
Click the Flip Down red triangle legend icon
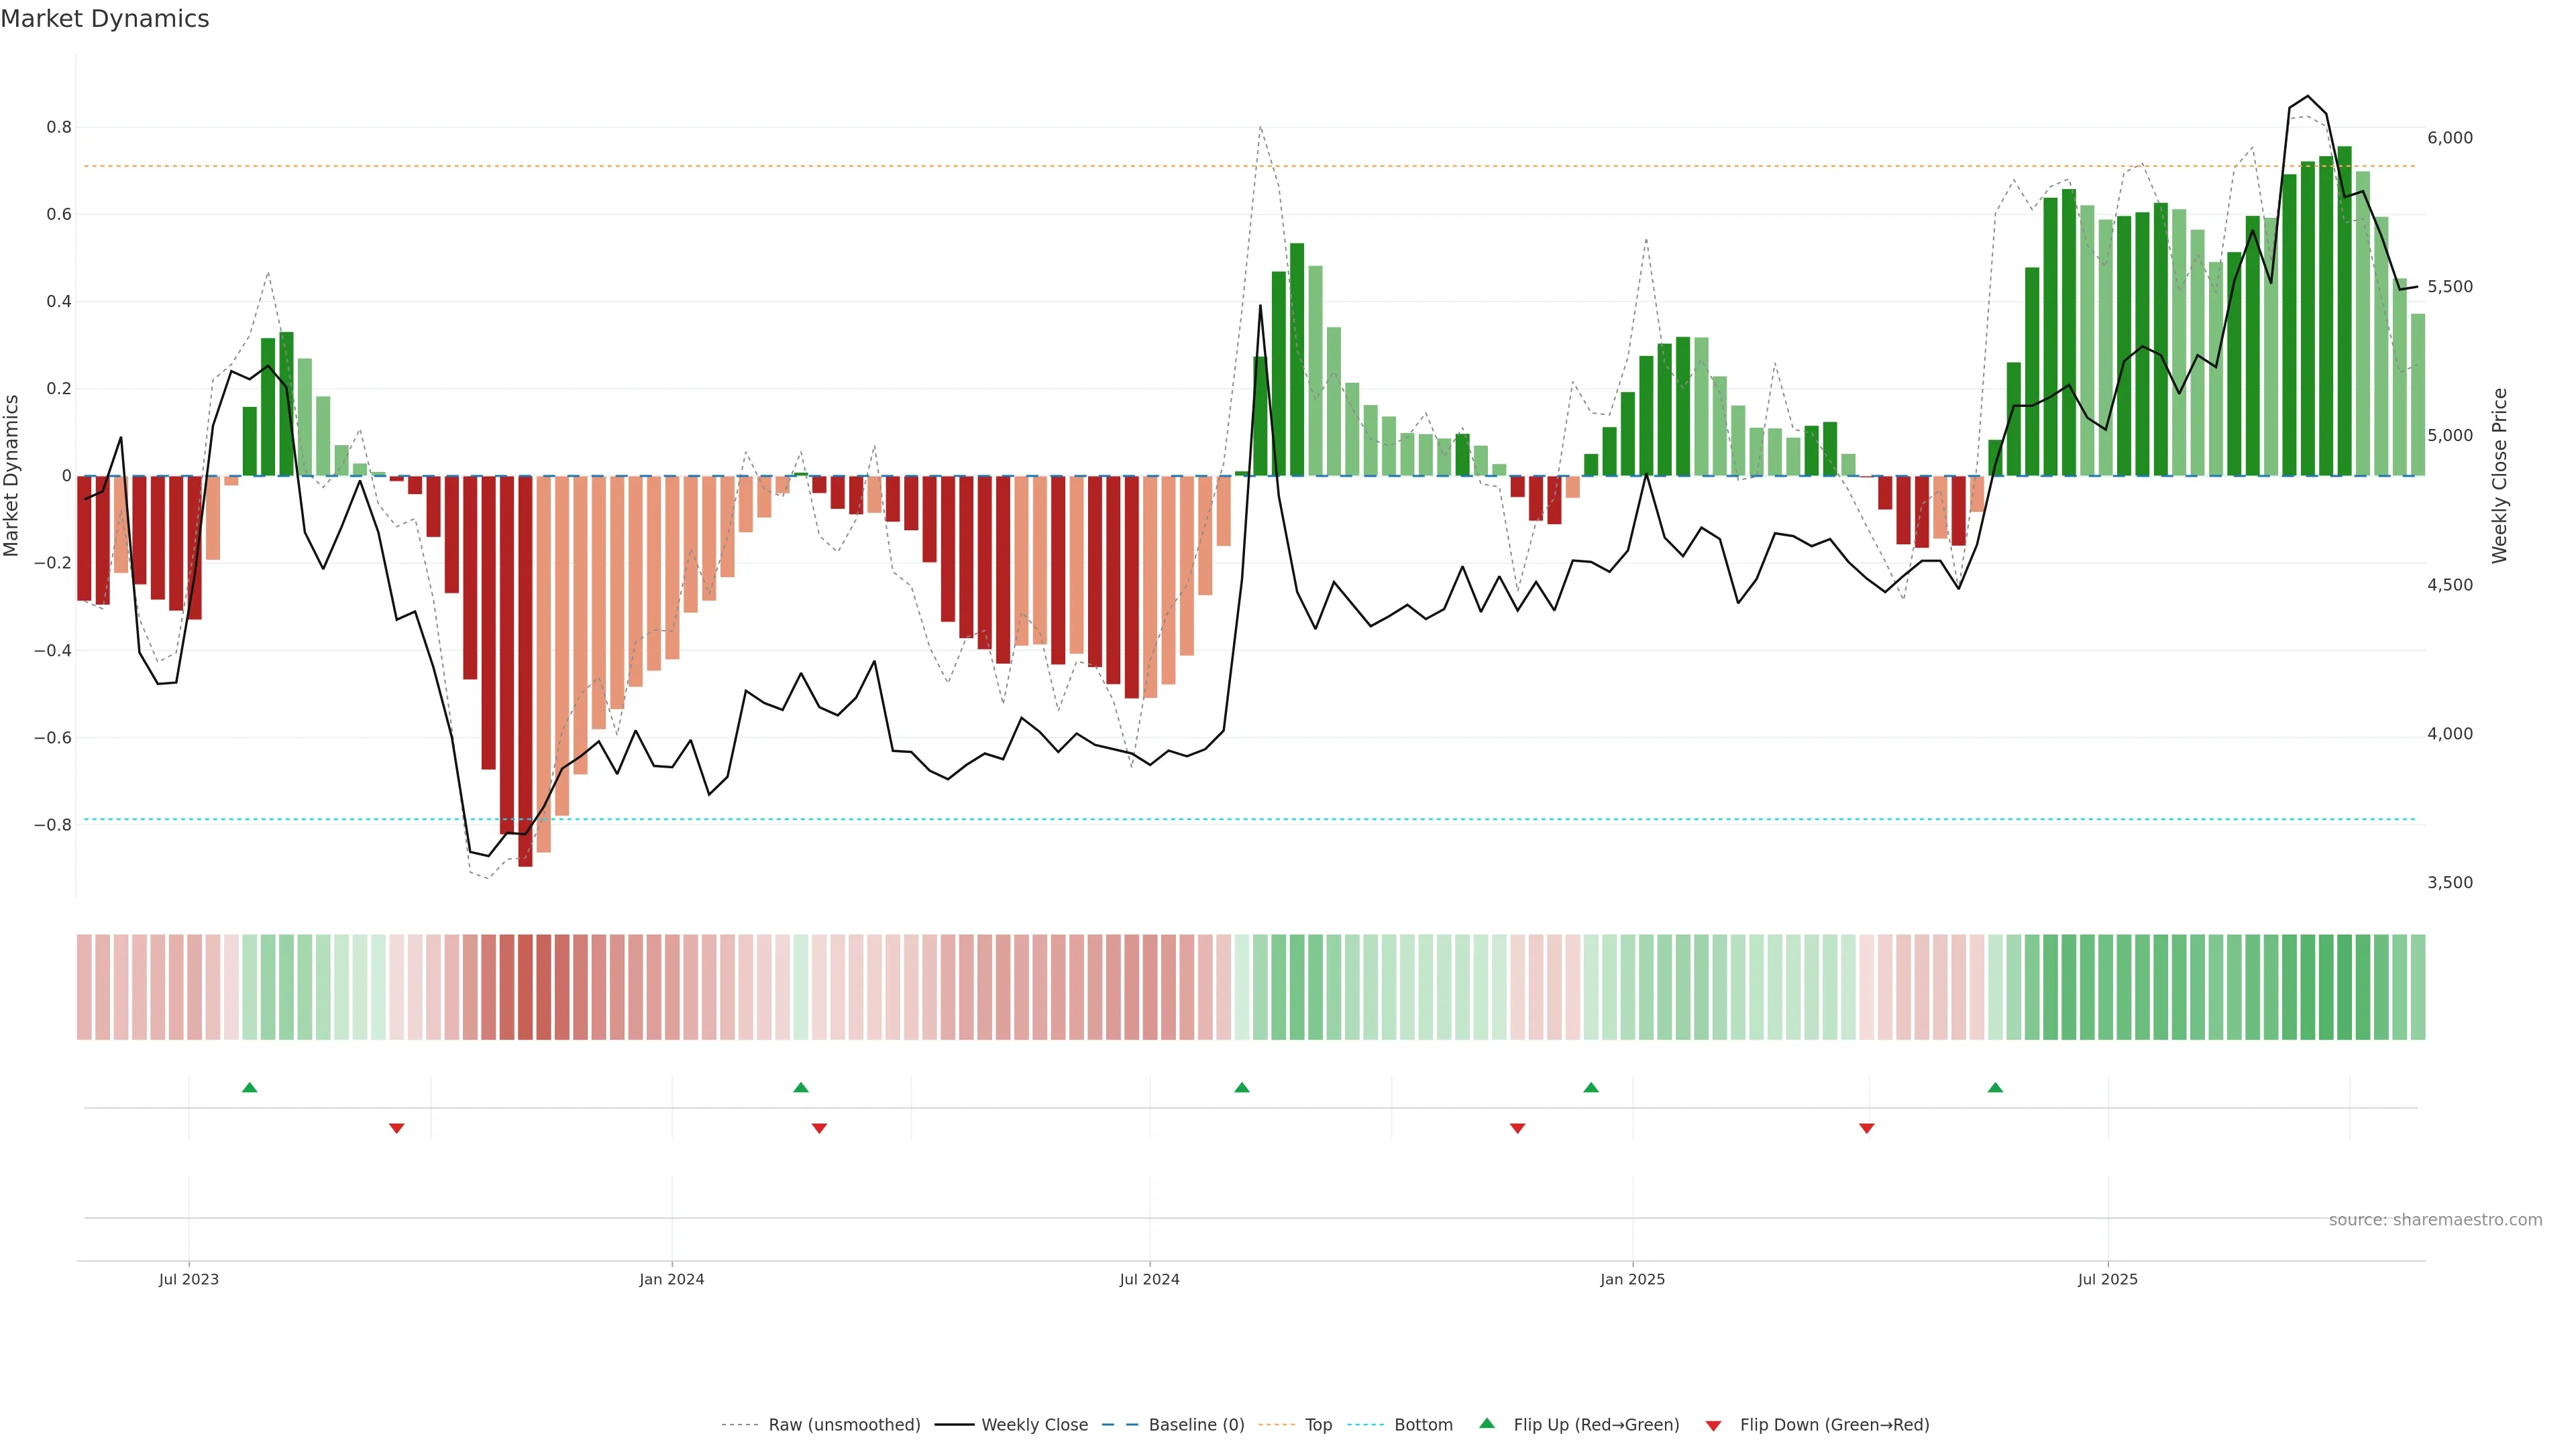coord(1713,1426)
